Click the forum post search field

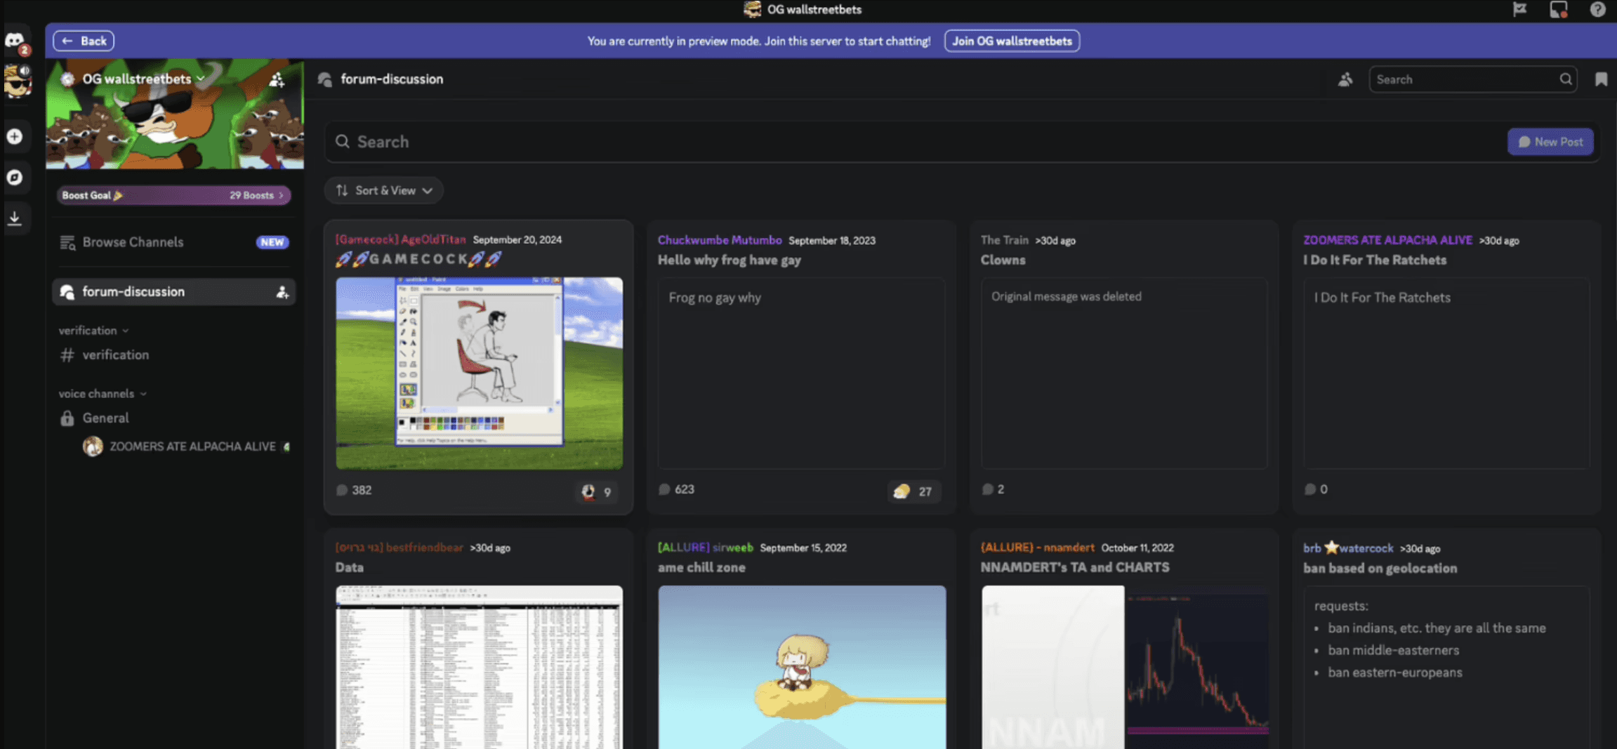[x=913, y=142]
